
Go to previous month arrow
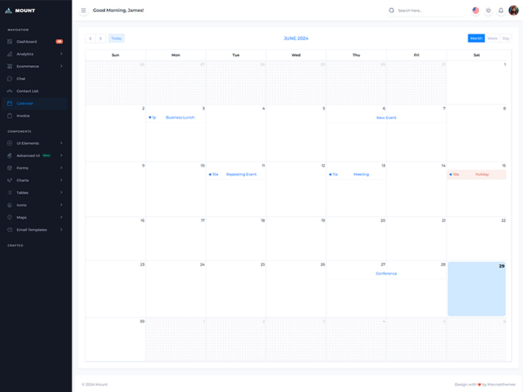pyautogui.click(x=90, y=39)
